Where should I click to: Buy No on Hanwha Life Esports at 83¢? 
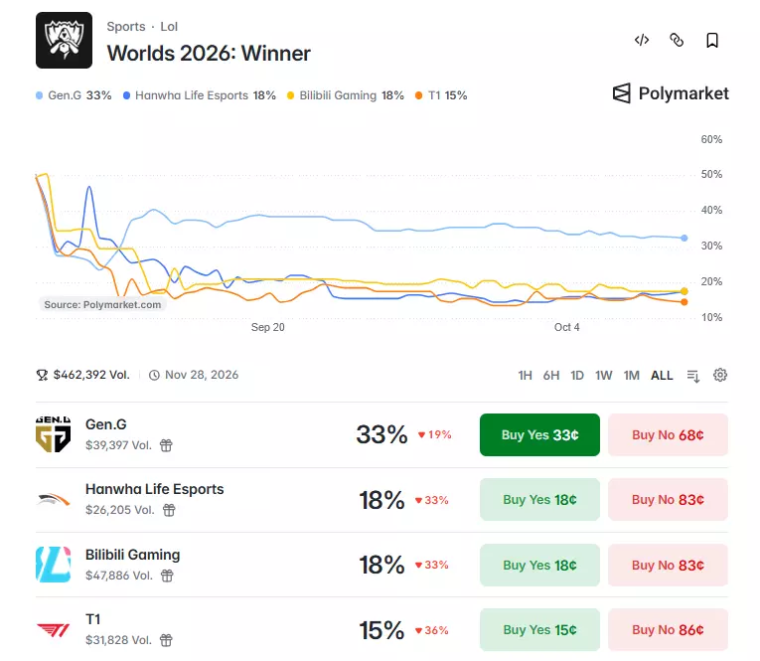click(x=668, y=500)
